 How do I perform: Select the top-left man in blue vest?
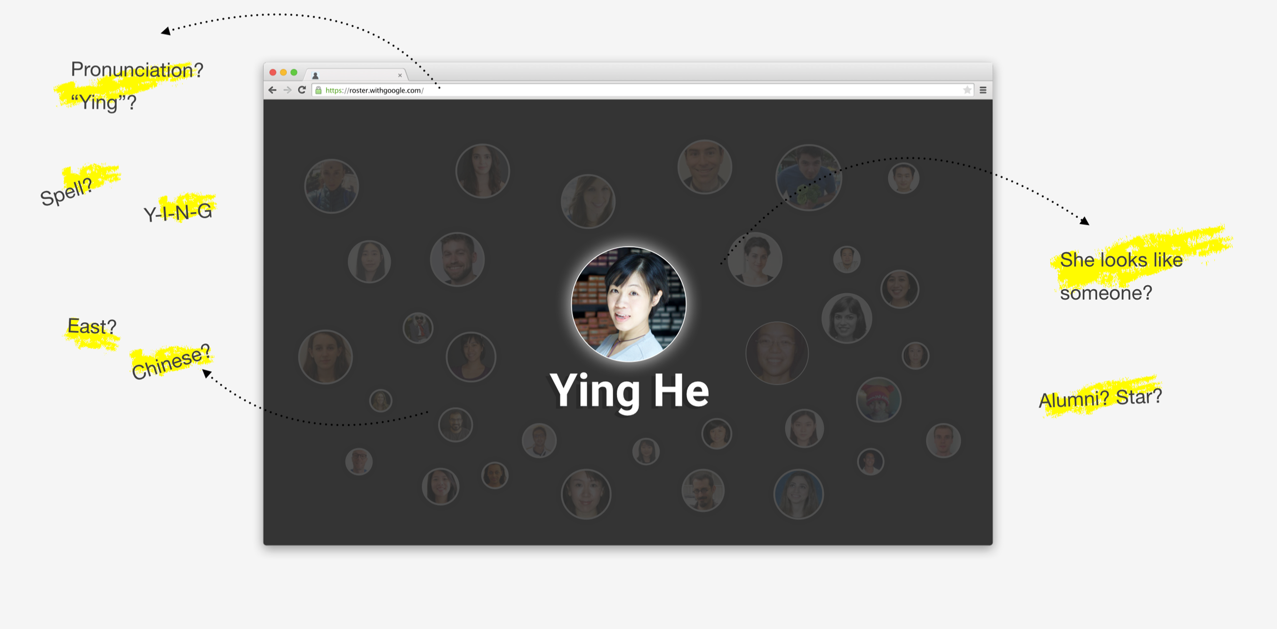(331, 186)
